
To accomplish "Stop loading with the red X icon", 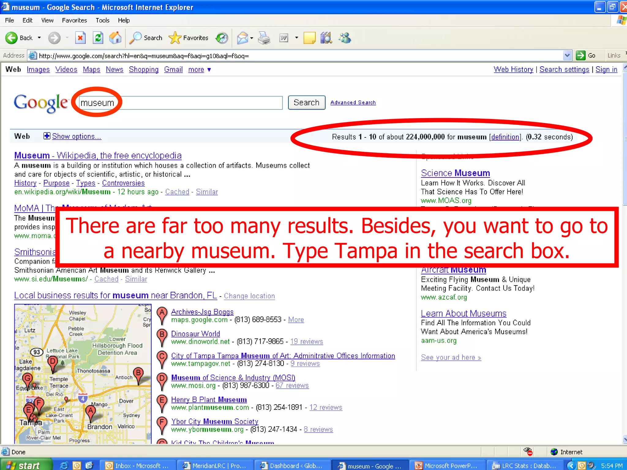I will click(x=80, y=38).
